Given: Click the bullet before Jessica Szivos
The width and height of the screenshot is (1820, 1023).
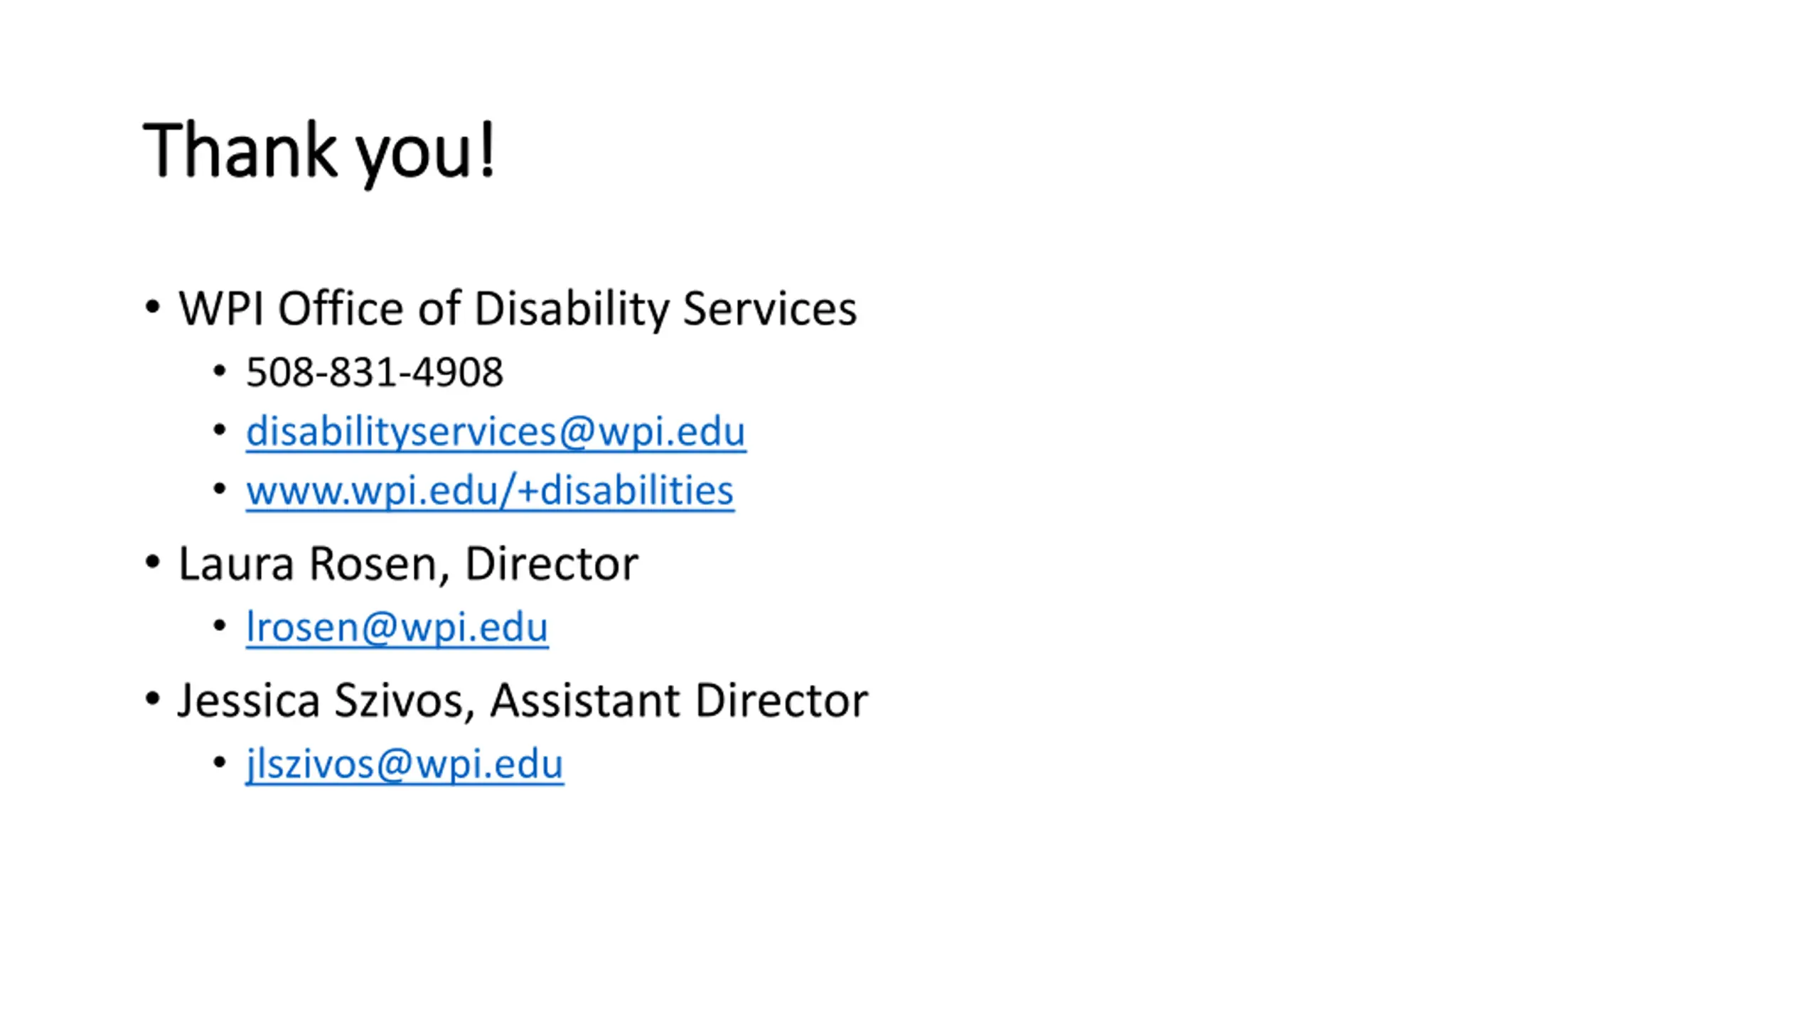Looking at the screenshot, I should (152, 699).
